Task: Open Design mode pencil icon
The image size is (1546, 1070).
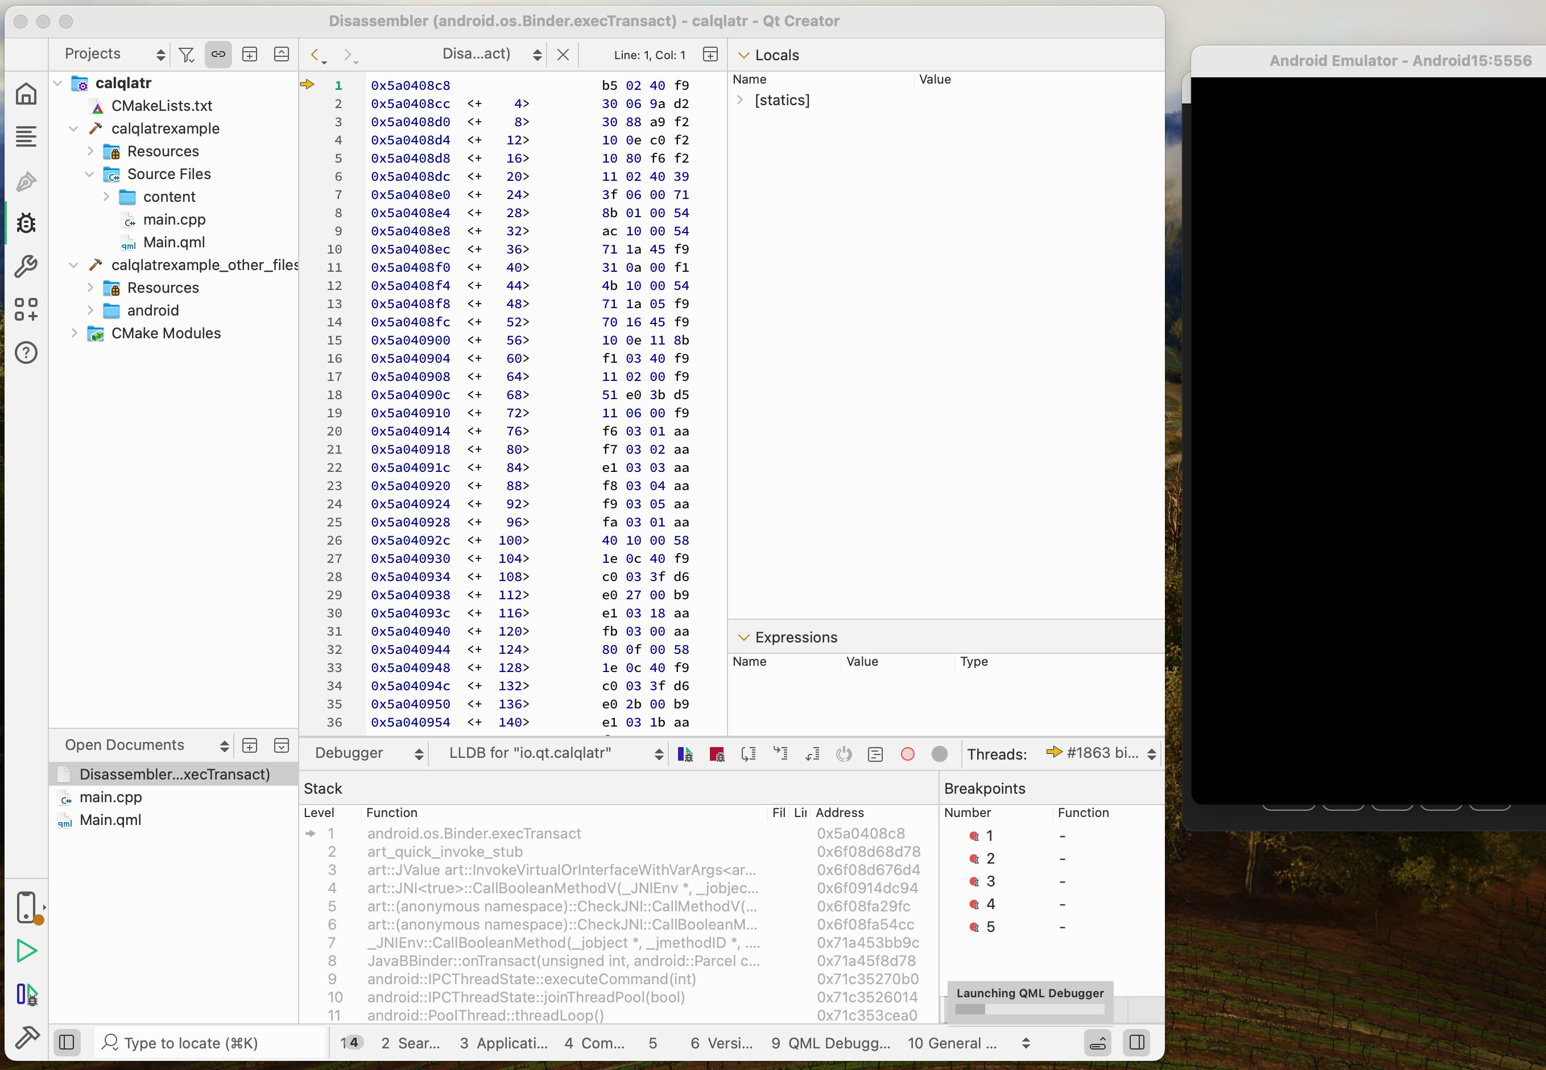Action: click(x=26, y=181)
